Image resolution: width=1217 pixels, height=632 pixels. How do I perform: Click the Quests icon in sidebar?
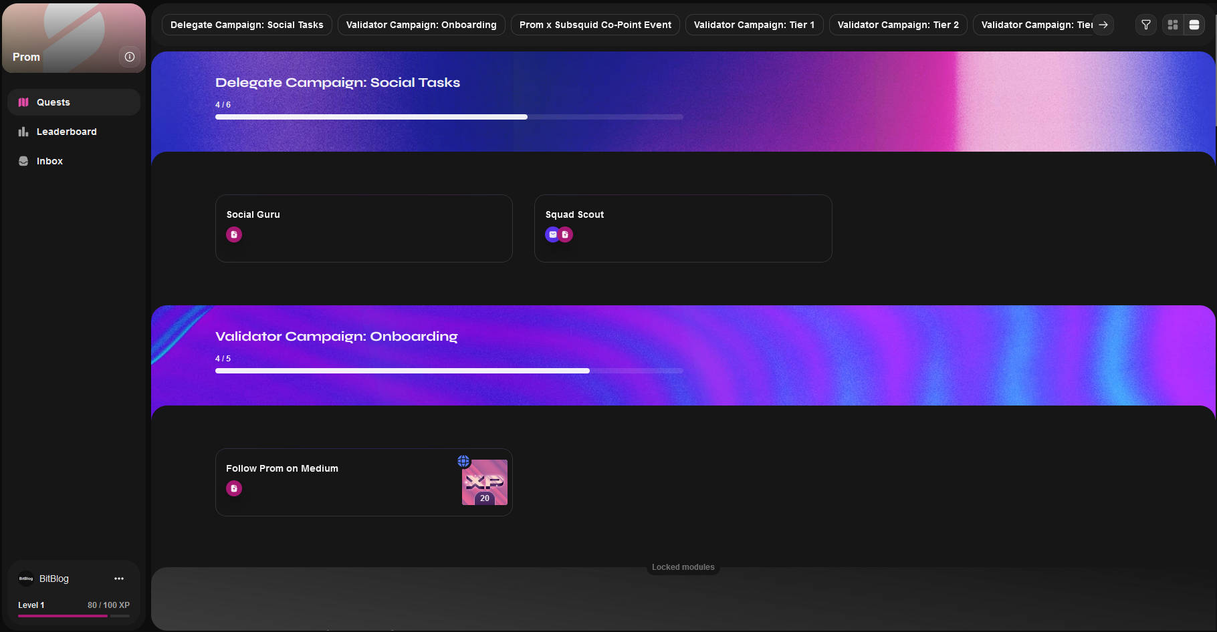click(x=23, y=102)
